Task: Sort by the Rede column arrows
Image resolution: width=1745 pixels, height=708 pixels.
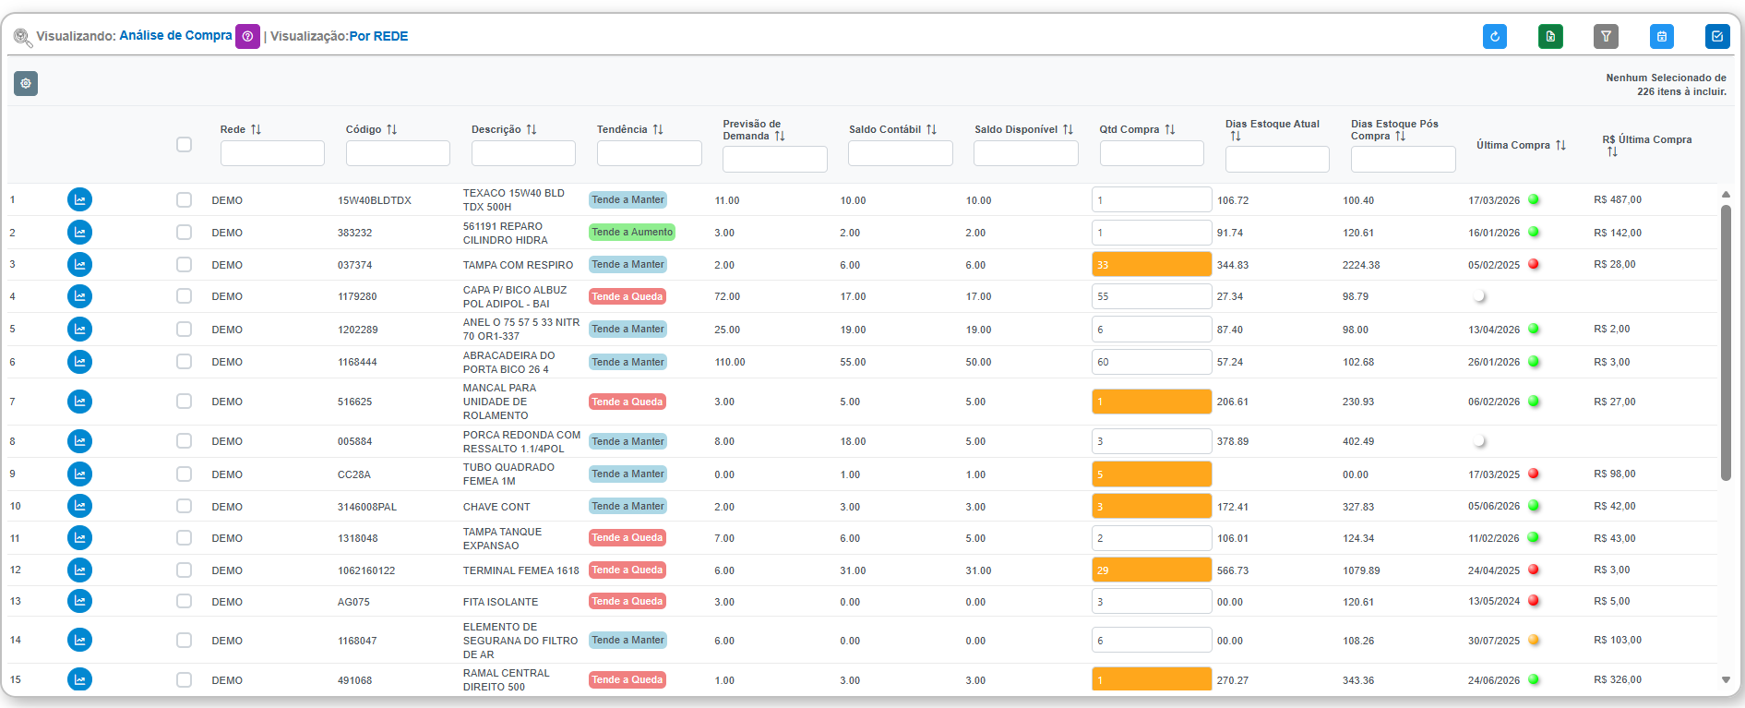Action: pyautogui.click(x=257, y=129)
